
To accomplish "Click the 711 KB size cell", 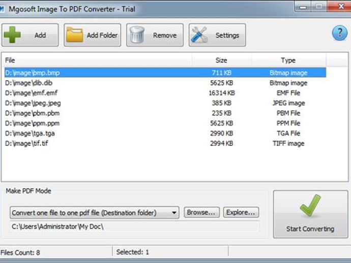I will (222, 73).
